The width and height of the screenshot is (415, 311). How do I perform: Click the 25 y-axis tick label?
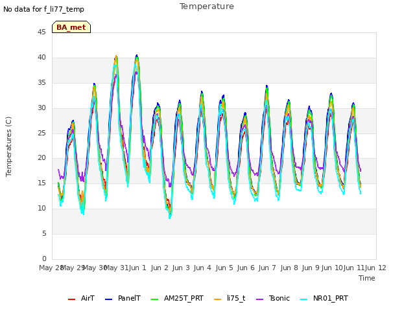pyautogui.click(x=41, y=133)
